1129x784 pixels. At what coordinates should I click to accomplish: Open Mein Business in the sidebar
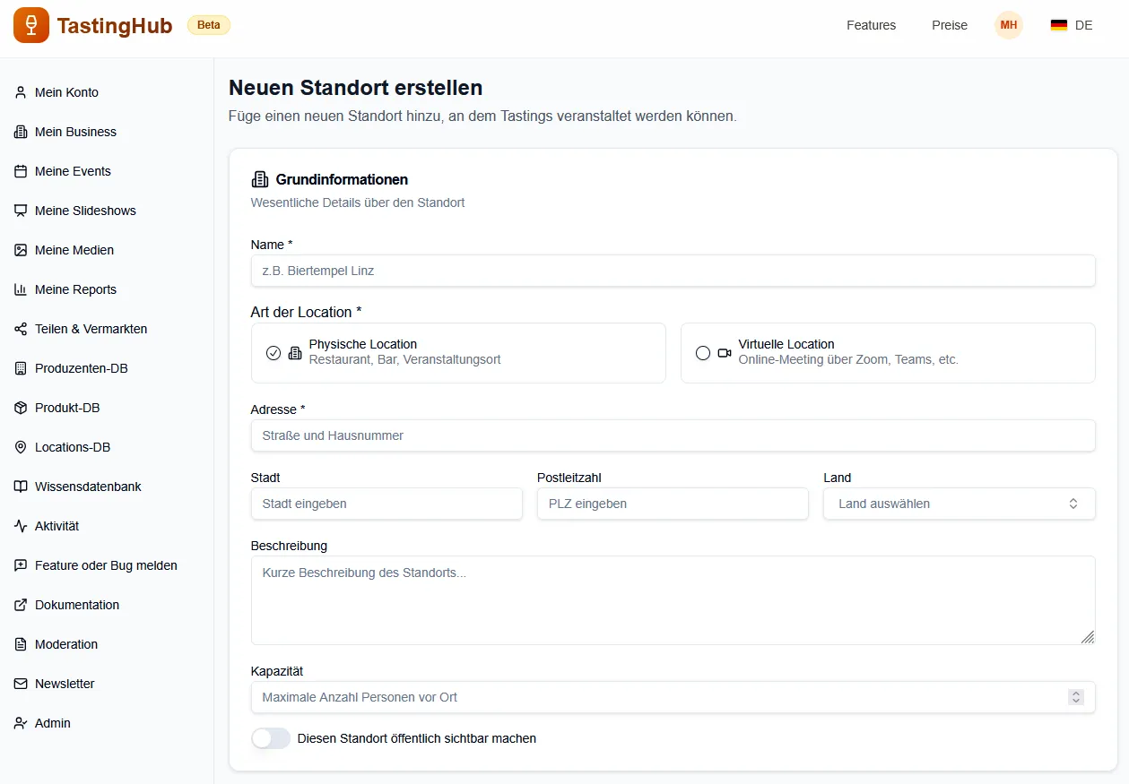(75, 132)
